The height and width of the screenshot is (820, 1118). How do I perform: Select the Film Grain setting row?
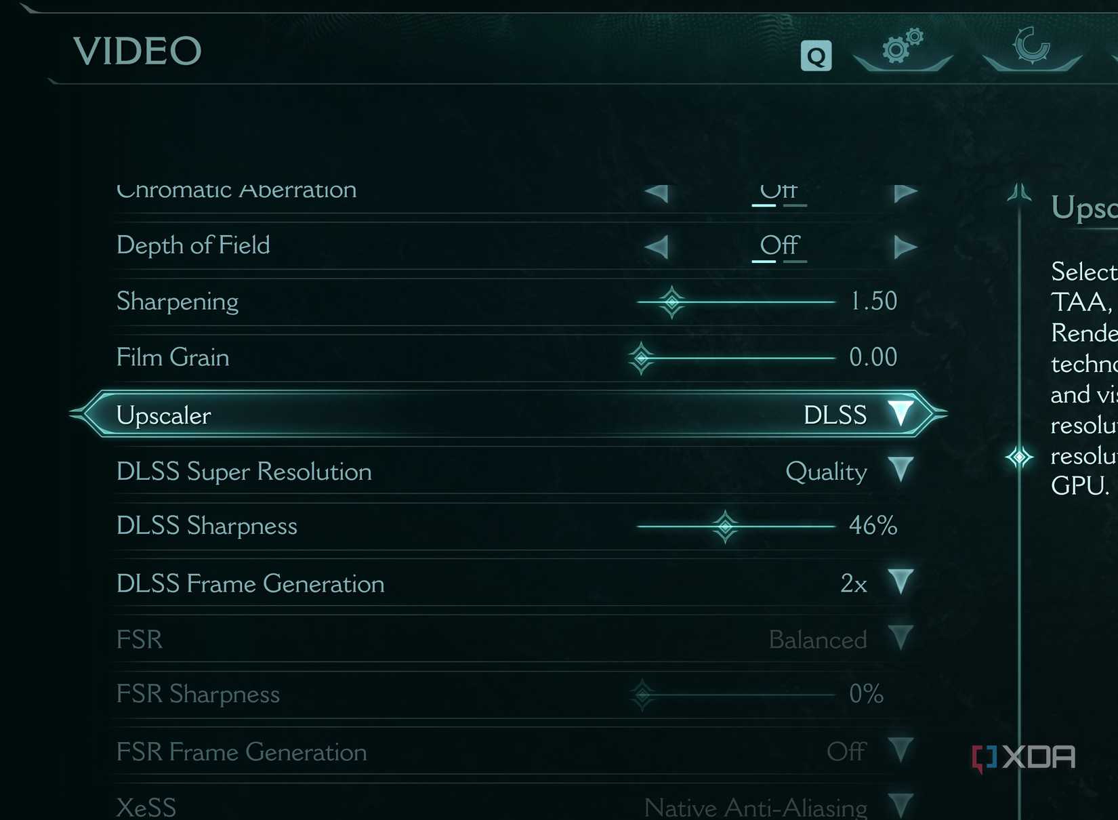[x=516, y=358]
